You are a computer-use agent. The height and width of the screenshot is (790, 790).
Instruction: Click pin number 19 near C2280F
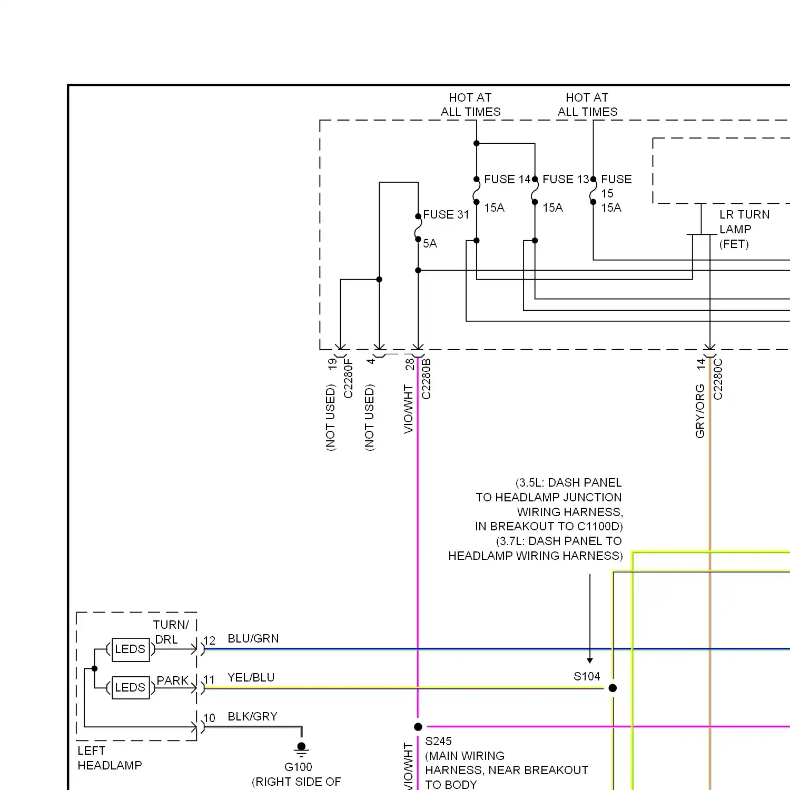click(x=332, y=363)
